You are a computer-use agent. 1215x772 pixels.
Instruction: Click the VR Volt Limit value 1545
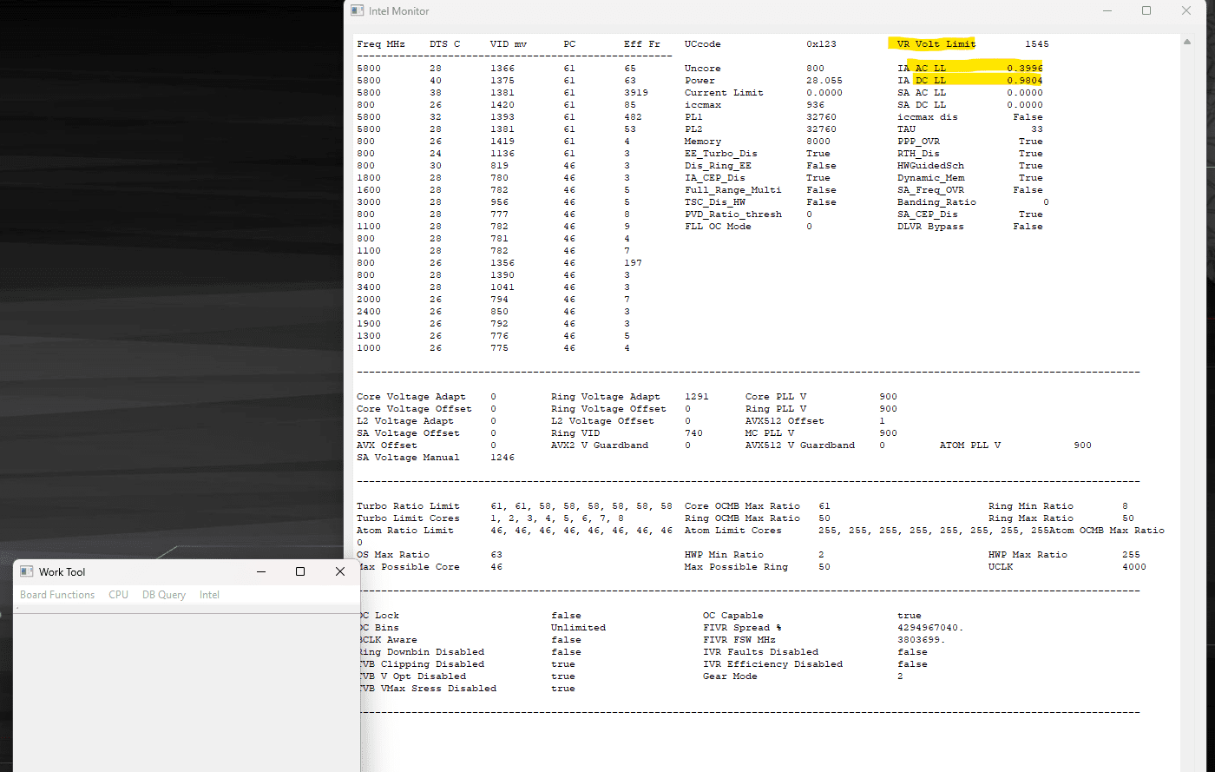(1036, 43)
